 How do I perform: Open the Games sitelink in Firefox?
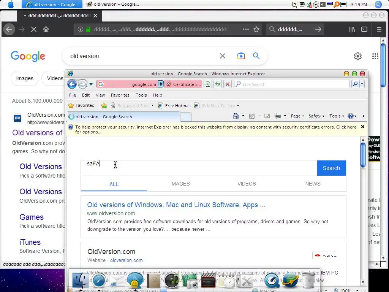(32, 217)
